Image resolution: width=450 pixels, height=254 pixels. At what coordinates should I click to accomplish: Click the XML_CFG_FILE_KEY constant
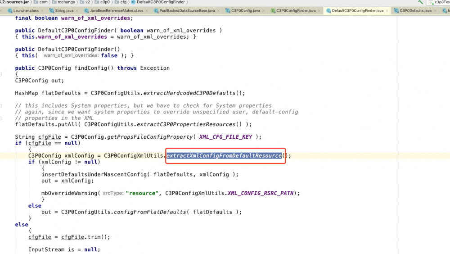[225, 137]
